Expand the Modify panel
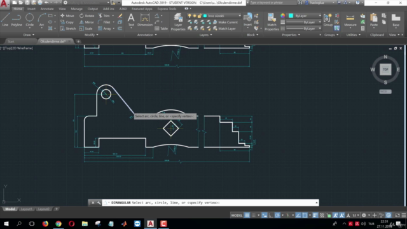This screenshot has width=407, height=229. tap(91, 35)
